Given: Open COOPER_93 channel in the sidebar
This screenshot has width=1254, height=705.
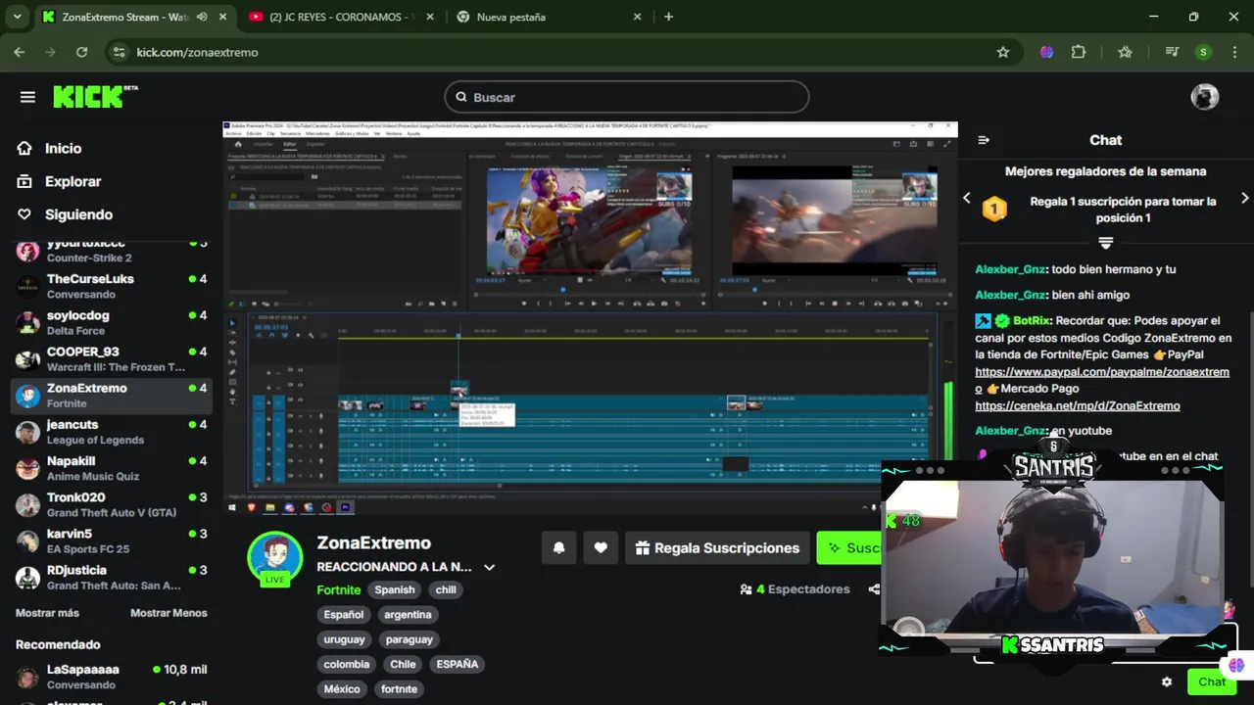Looking at the screenshot, I should (x=111, y=358).
